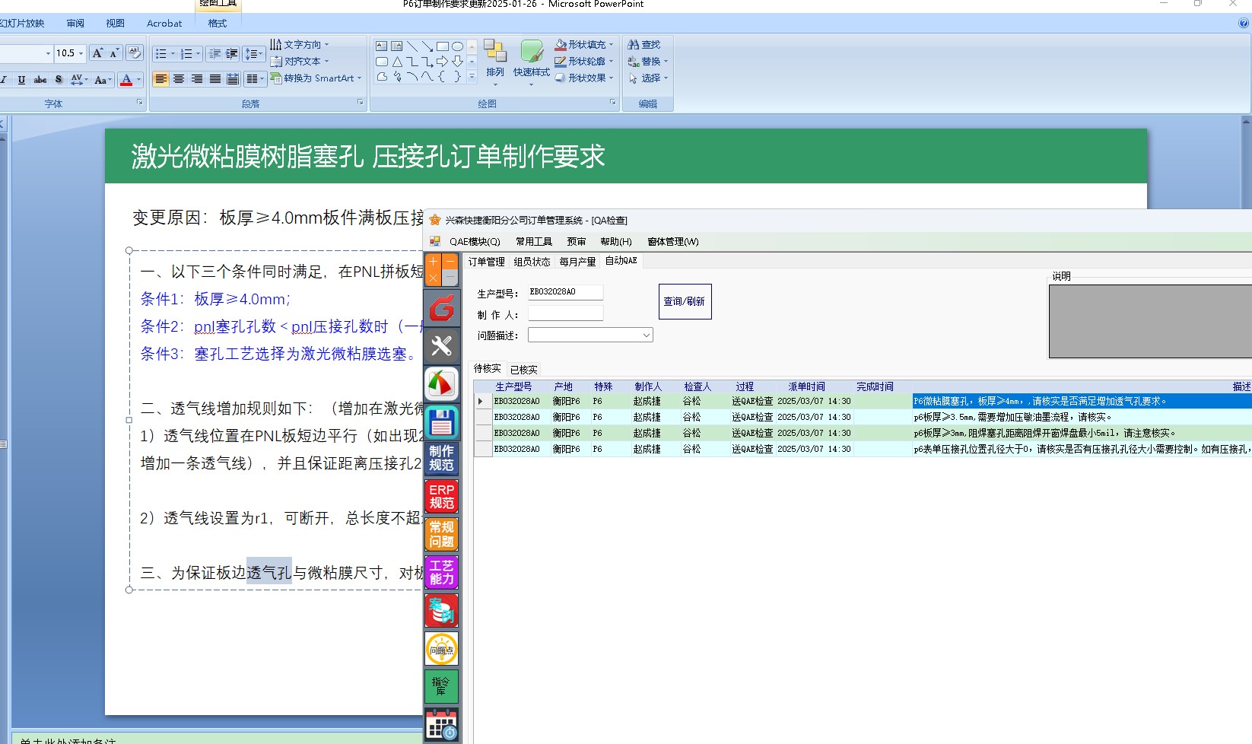Screen dimensions: 1252x744
Task: Open the 格式 Format ribbon tab
Action: [218, 24]
